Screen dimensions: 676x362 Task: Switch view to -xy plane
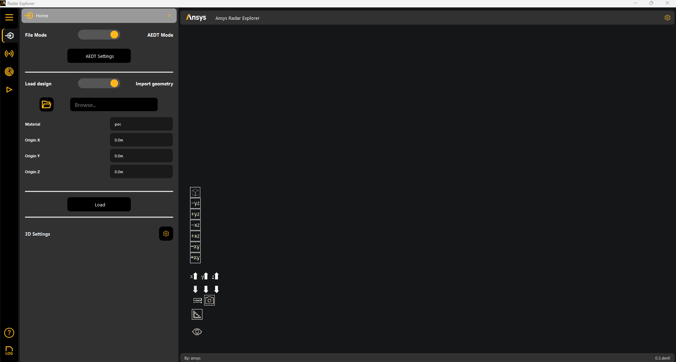[x=195, y=247]
